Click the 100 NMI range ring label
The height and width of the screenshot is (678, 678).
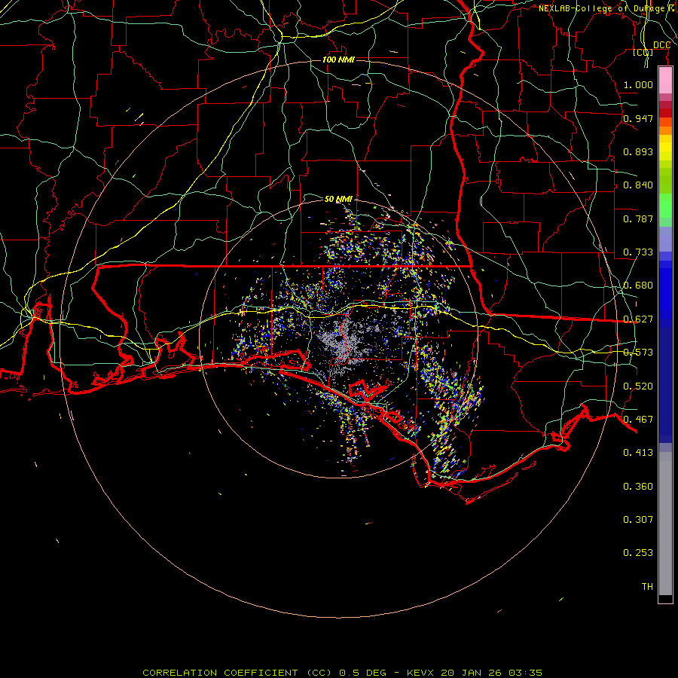tap(338, 60)
